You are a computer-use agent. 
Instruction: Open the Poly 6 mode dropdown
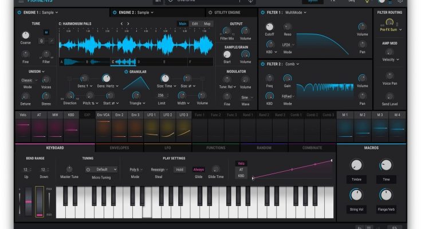(x=135, y=169)
